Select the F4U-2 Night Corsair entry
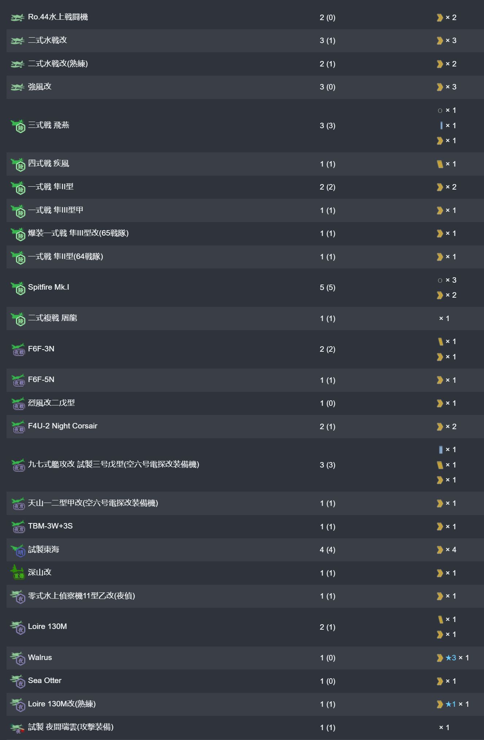This screenshot has height=740, width=484. click(x=63, y=426)
